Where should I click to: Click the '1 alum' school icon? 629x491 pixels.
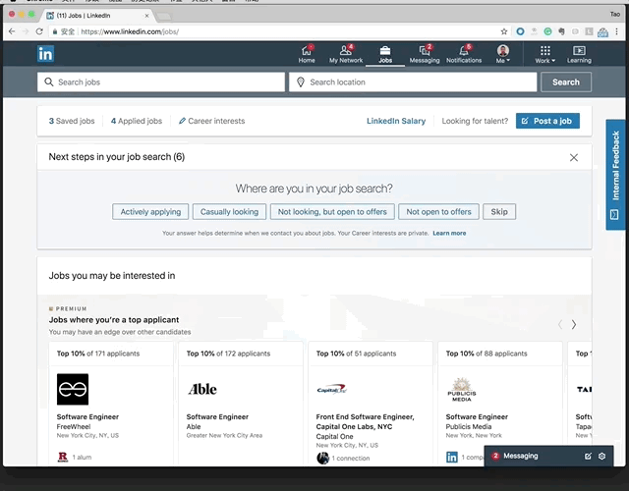[x=63, y=457]
